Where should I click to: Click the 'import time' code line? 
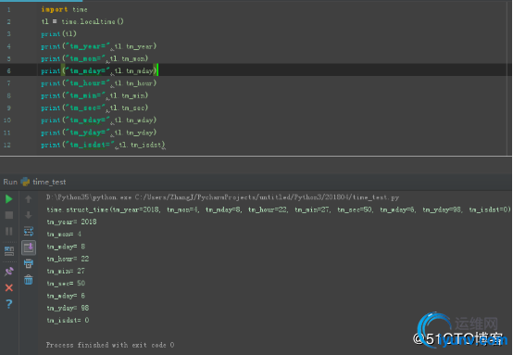(64, 9)
